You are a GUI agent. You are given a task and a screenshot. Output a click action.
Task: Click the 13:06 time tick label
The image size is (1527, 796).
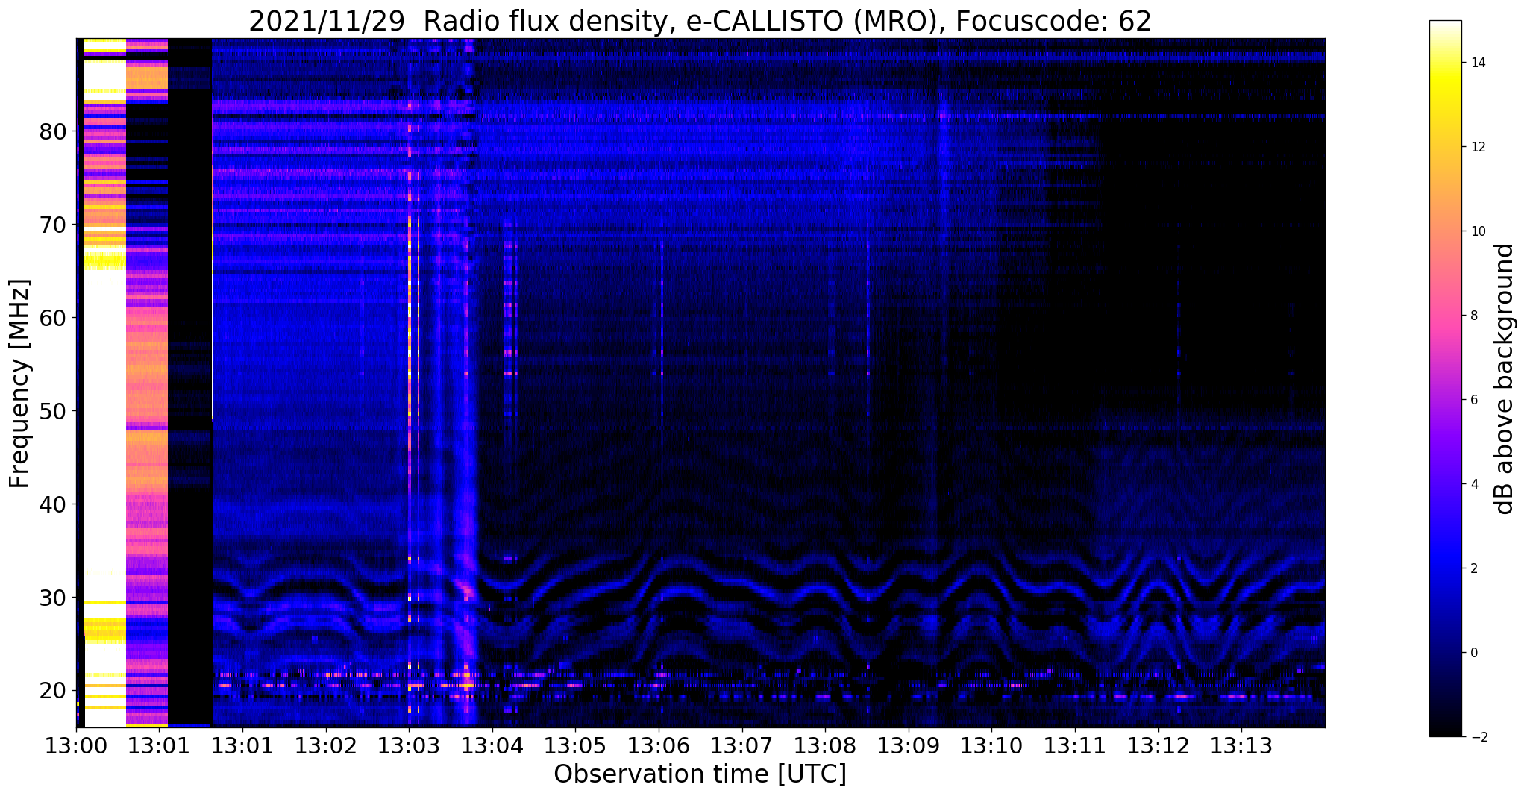click(659, 745)
